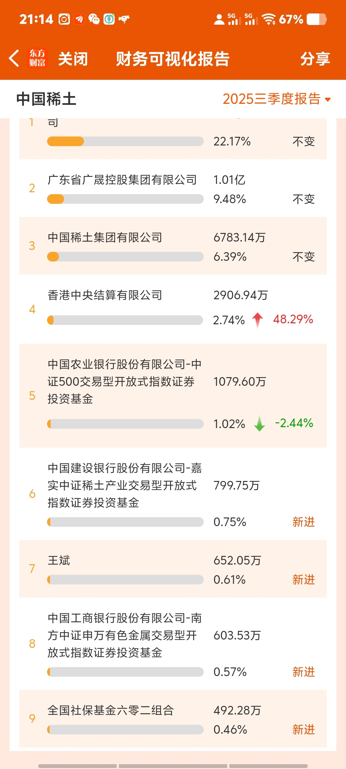Tap the 东方财富 logo icon
The image size is (346, 769).
(x=37, y=58)
